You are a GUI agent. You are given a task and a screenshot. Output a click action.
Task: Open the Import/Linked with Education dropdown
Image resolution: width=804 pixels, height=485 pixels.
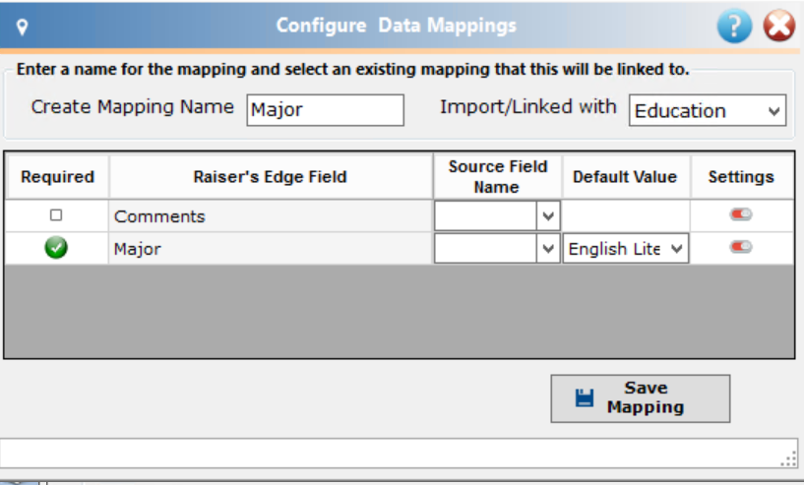708,110
